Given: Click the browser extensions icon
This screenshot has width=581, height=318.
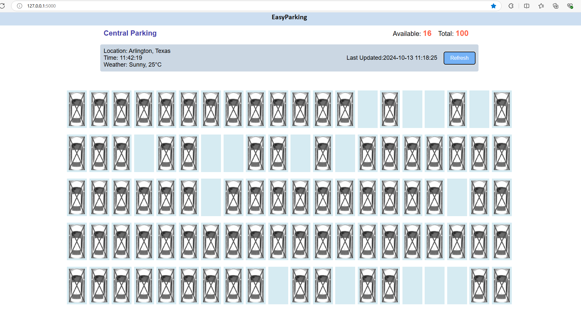Looking at the screenshot, I should [511, 6].
